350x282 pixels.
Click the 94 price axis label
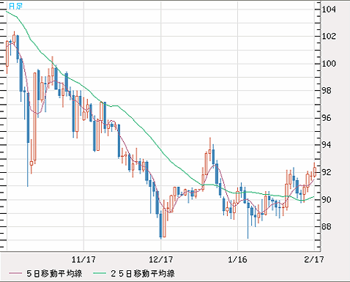pyautogui.click(x=327, y=145)
